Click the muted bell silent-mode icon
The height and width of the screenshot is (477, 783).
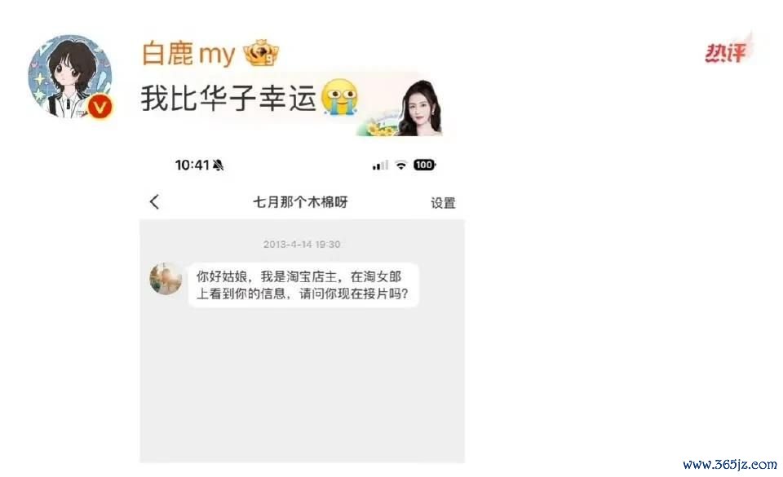pyautogui.click(x=219, y=166)
